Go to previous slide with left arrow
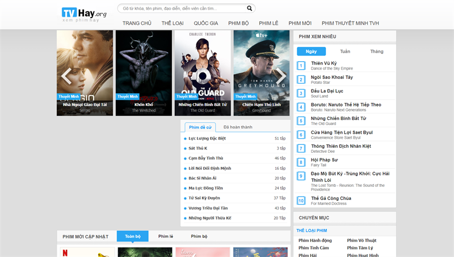 tap(66, 76)
